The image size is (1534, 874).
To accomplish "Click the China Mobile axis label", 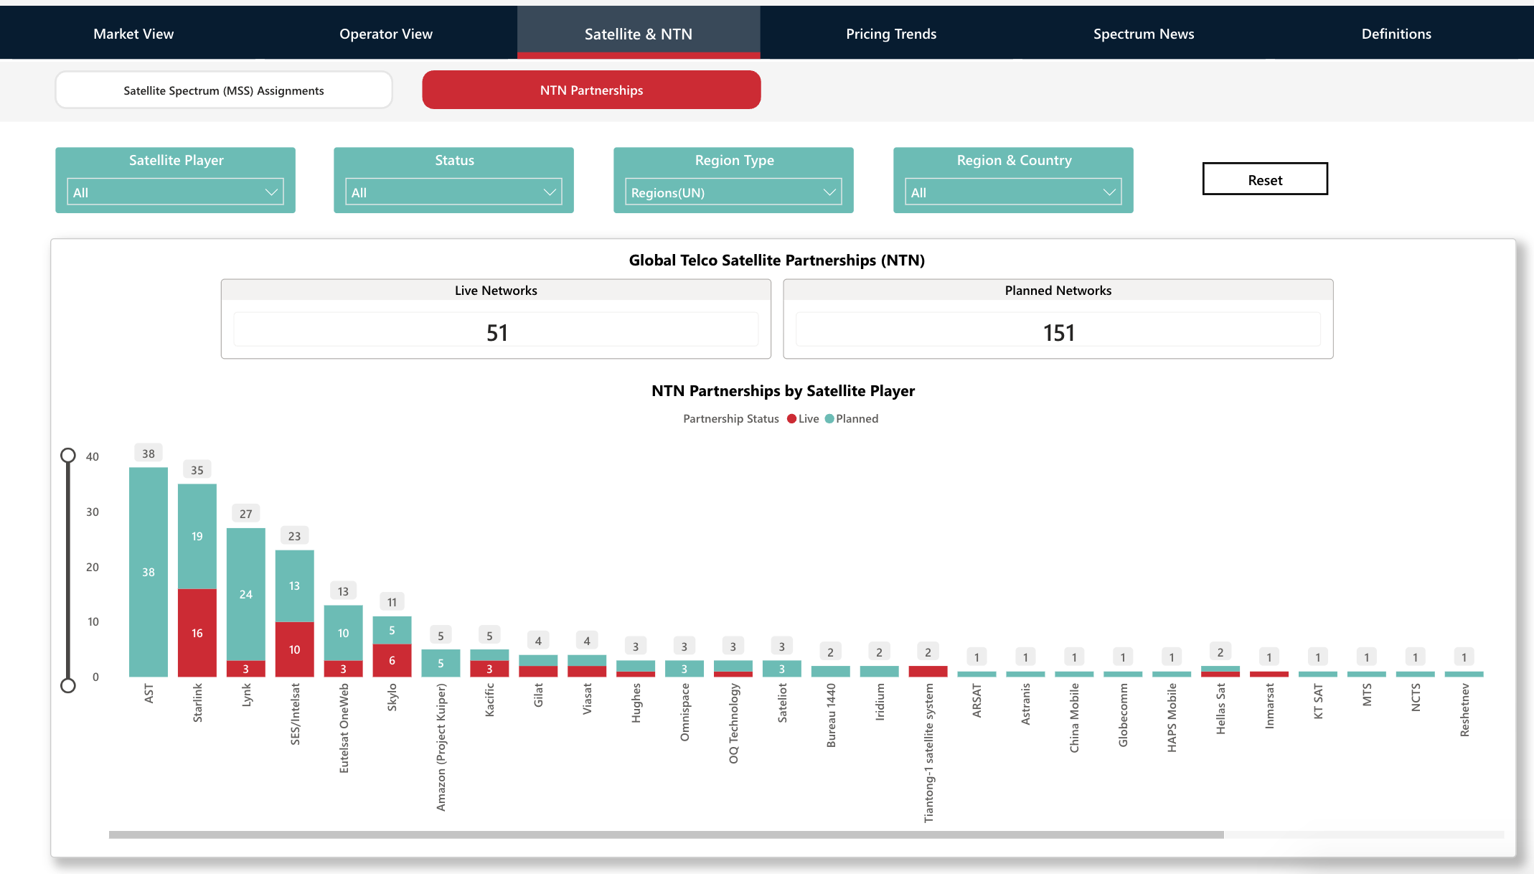I will click(x=1074, y=718).
